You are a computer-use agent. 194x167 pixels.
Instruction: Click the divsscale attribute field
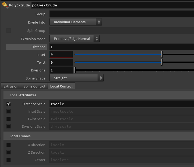coord(122,126)
